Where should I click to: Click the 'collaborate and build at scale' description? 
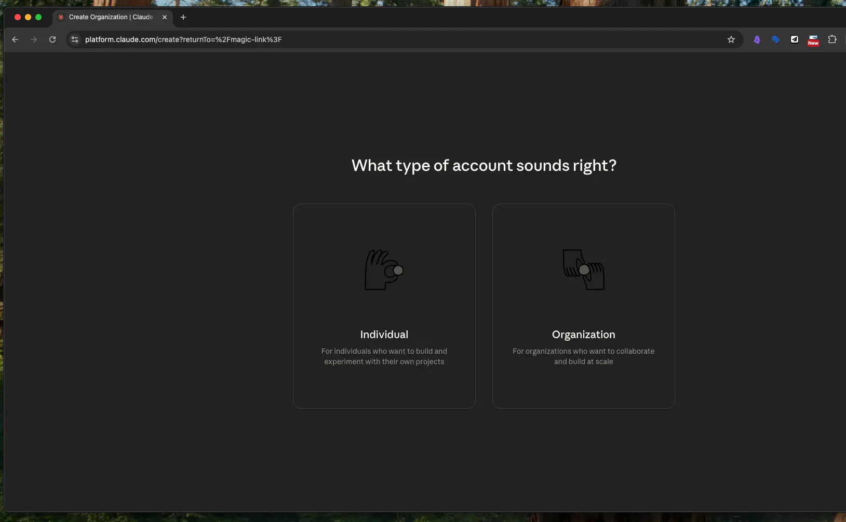pyautogui.click(x=583, y=356)
